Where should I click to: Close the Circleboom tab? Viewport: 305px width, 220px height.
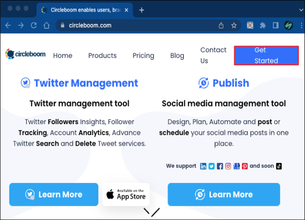(126, 10)
